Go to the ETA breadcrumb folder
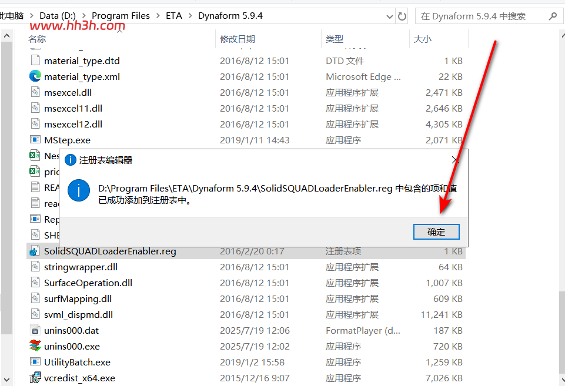 pos(173,16)
